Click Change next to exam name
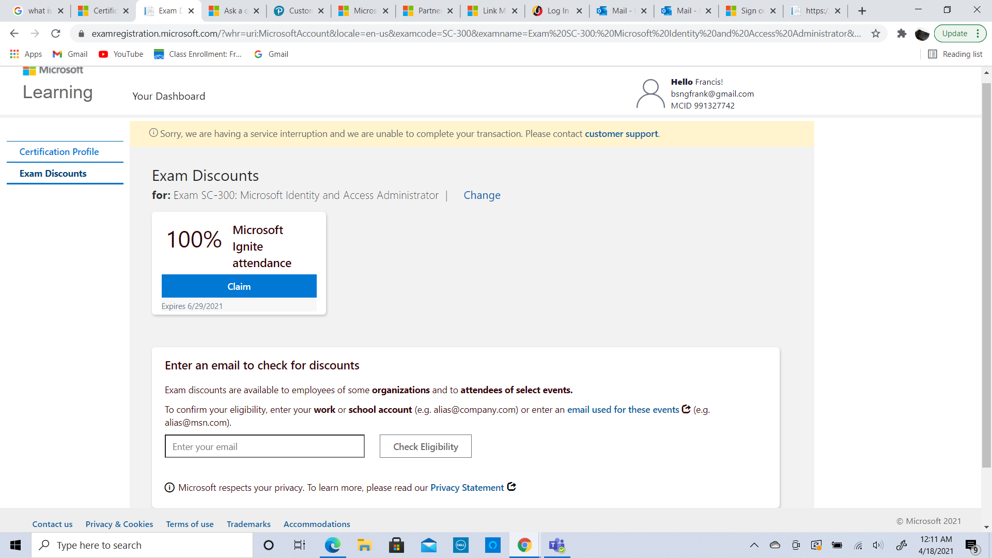Screen dimensions: 992x558 [x=482, y=195]
